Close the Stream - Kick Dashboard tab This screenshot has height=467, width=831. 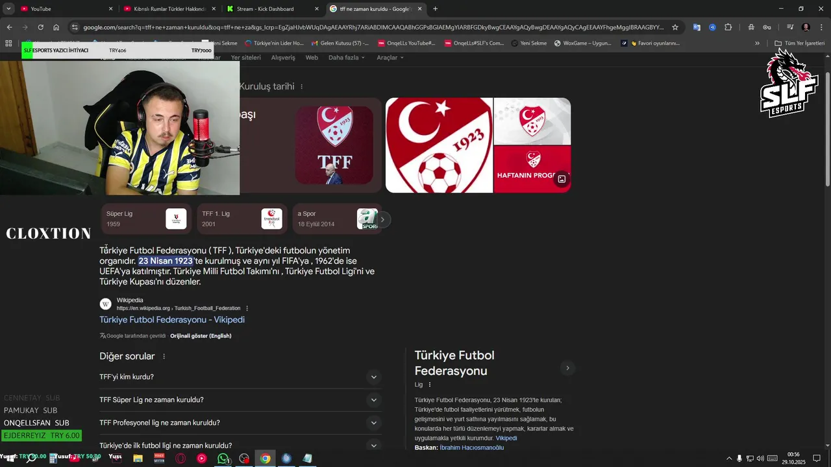[x=317, y=9]
